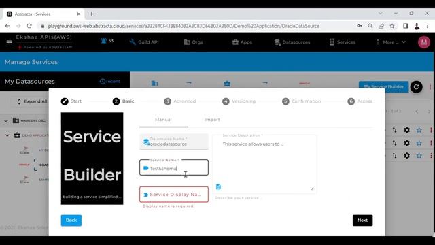
Task: Collapse the Mahesh's Org tree node
Action: coord(6,121)
